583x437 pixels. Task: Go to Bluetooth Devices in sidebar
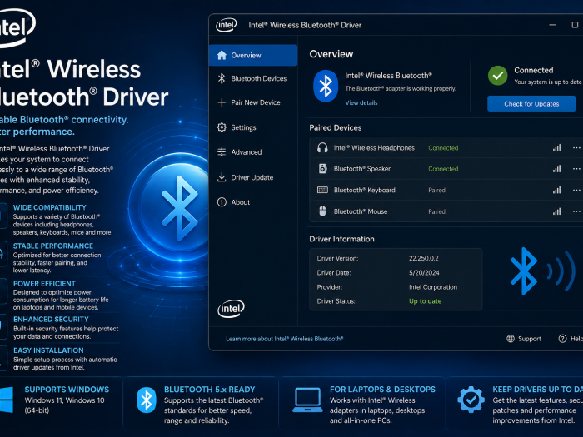[x=253, y=78]
